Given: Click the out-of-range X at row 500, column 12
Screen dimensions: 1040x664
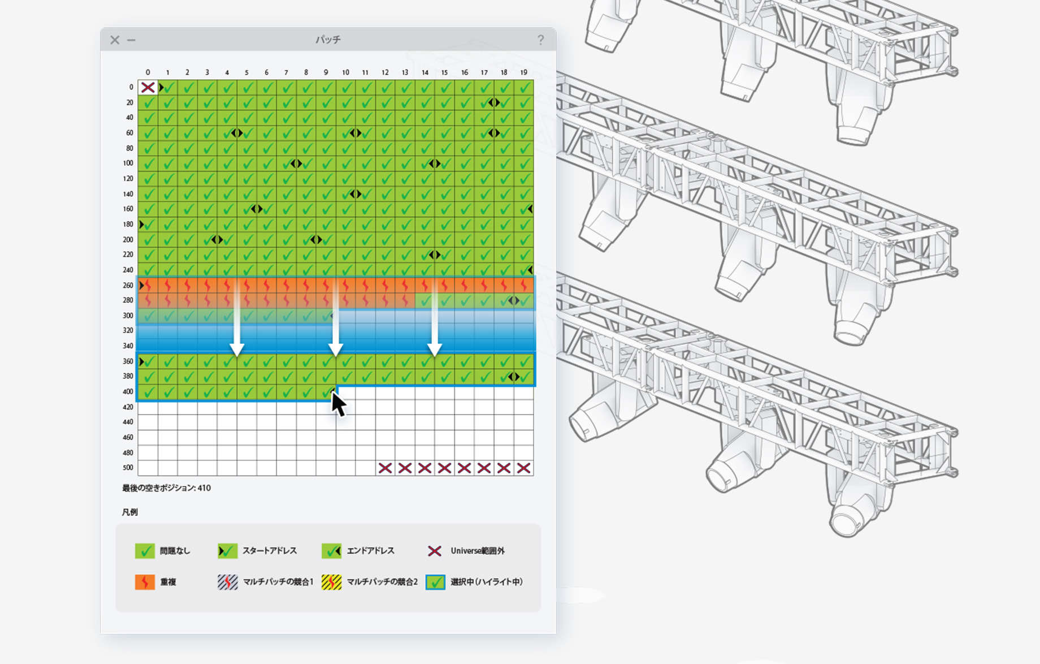Looking at the screenshot, I should point(385,468).
